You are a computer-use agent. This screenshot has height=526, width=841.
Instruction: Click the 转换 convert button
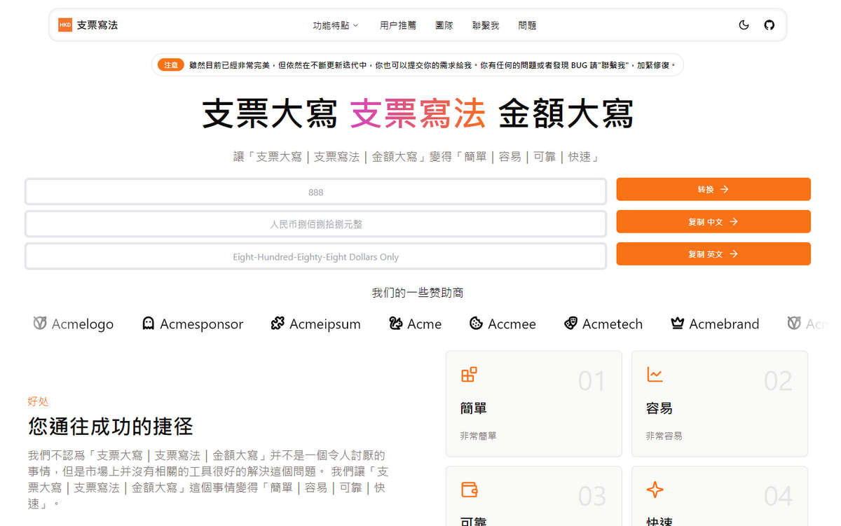(713, 189)
